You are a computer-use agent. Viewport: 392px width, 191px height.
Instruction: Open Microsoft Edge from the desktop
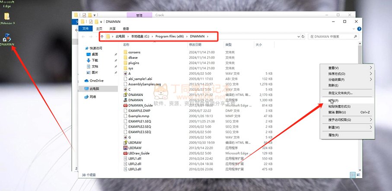point(7,4)
